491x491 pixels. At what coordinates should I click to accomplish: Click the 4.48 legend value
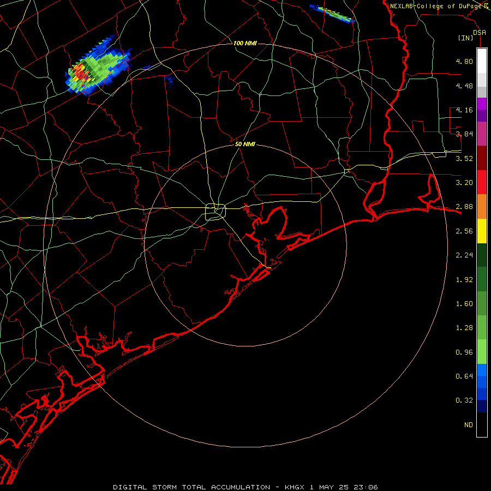[x=464, y=86]
